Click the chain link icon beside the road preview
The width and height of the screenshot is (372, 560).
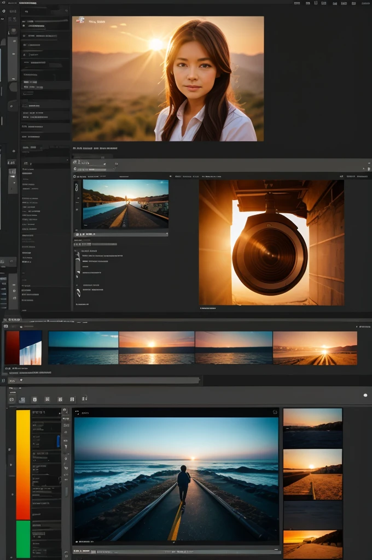[76, 187]
